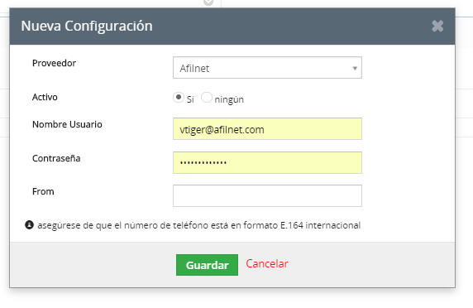Select the ningún radio button for Activo
473x308 pixels.
207,98
